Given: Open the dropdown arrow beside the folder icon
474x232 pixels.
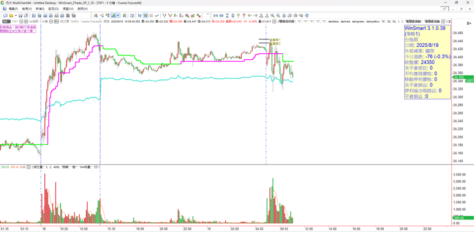Looking at the screenshot, I should point(15,15).
